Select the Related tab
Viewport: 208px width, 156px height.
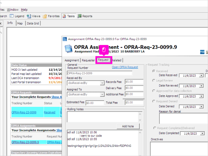coord(117,60)
